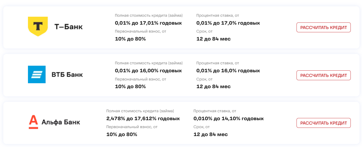Click Альфа Банк term 12 до 84 мес
The height and width of the screenshot is (147, 362).
pos(210,134)
